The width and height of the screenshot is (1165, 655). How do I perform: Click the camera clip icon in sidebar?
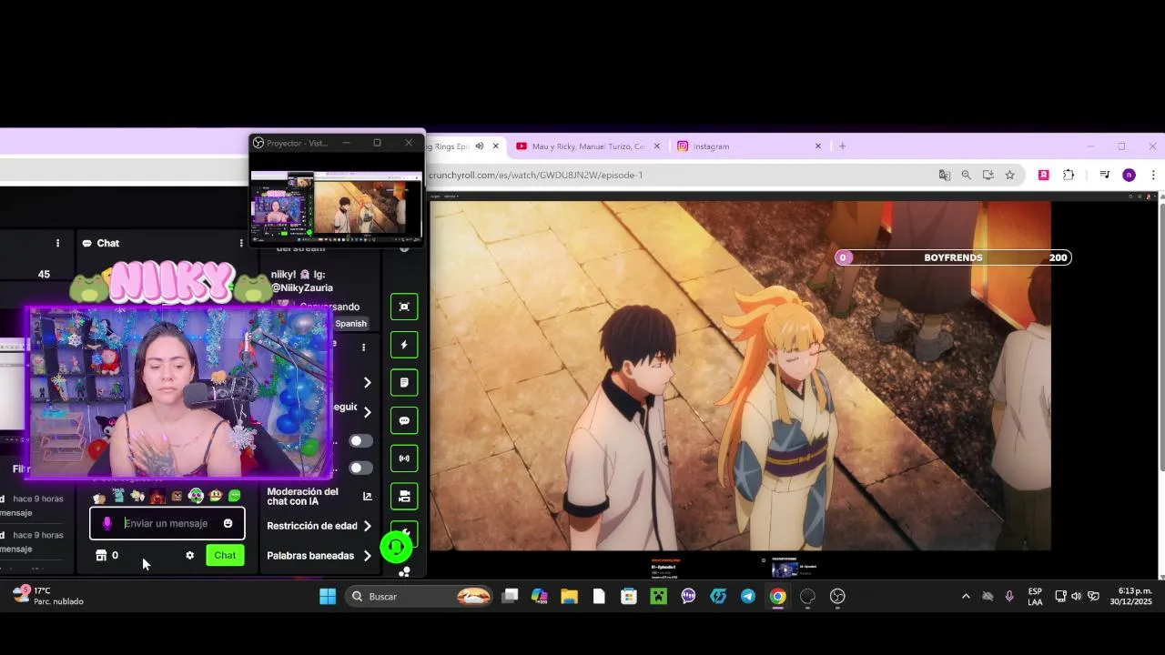(404, 497)
